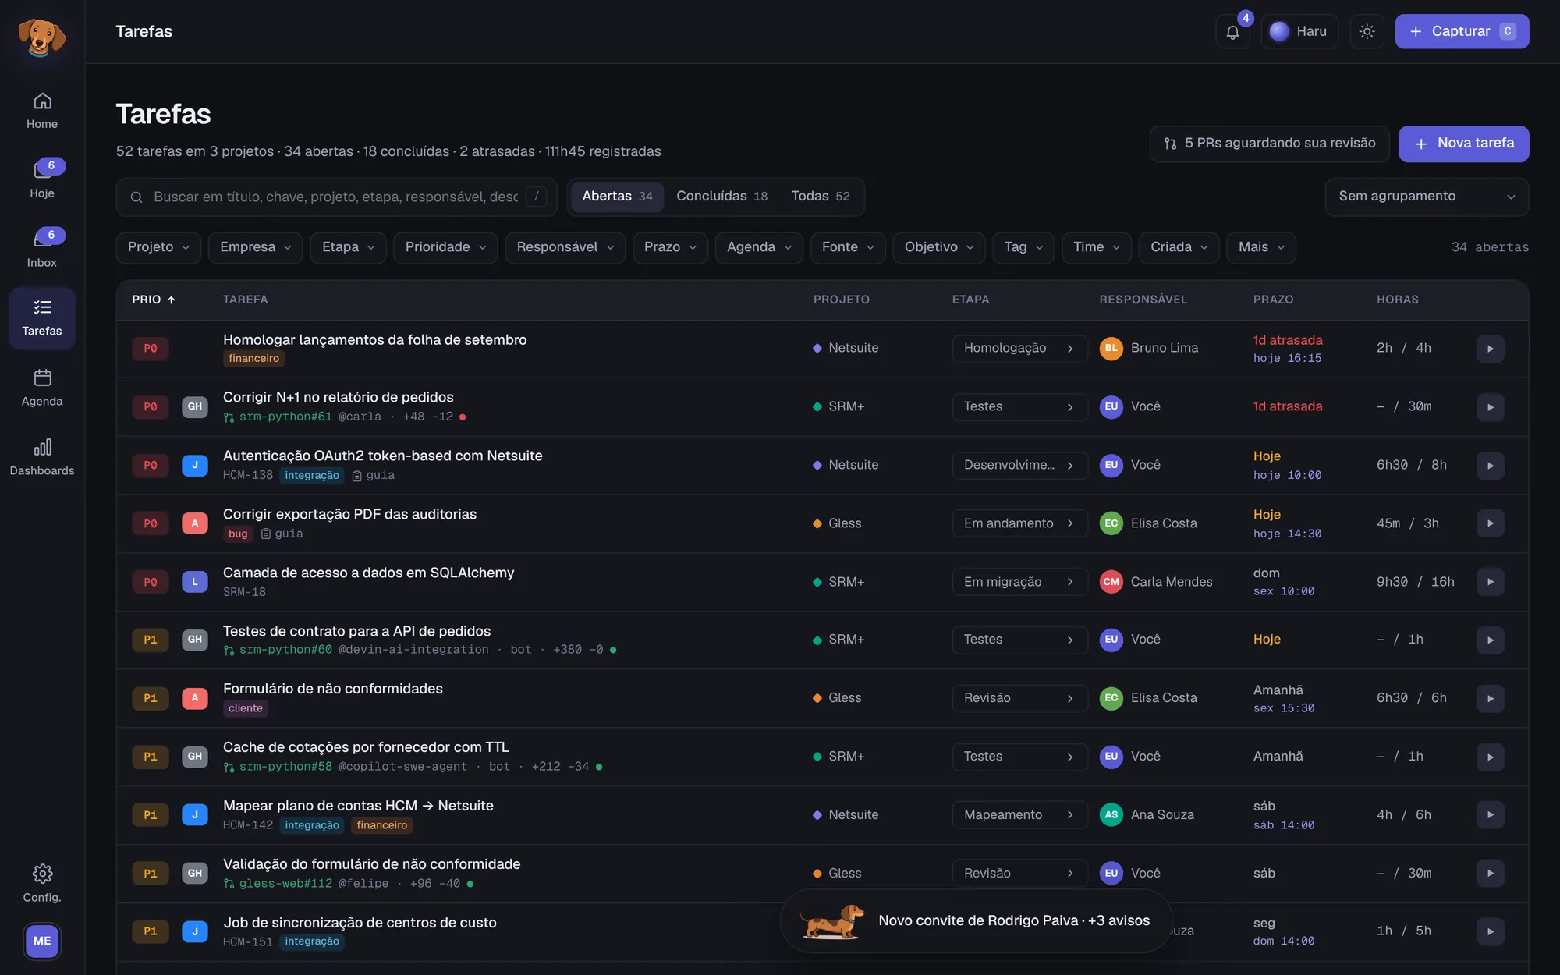Go to Inbox in sidebar
The image size is (1560, 975).
click(x=42, y=249)
